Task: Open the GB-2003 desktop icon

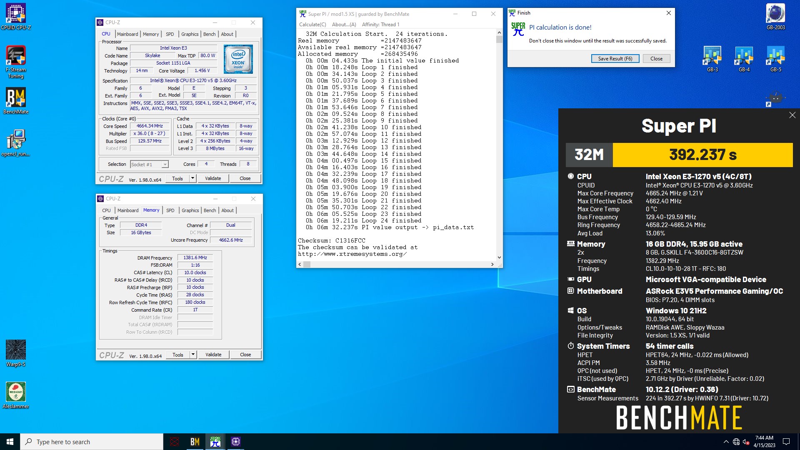Action: tap(775, 17)
